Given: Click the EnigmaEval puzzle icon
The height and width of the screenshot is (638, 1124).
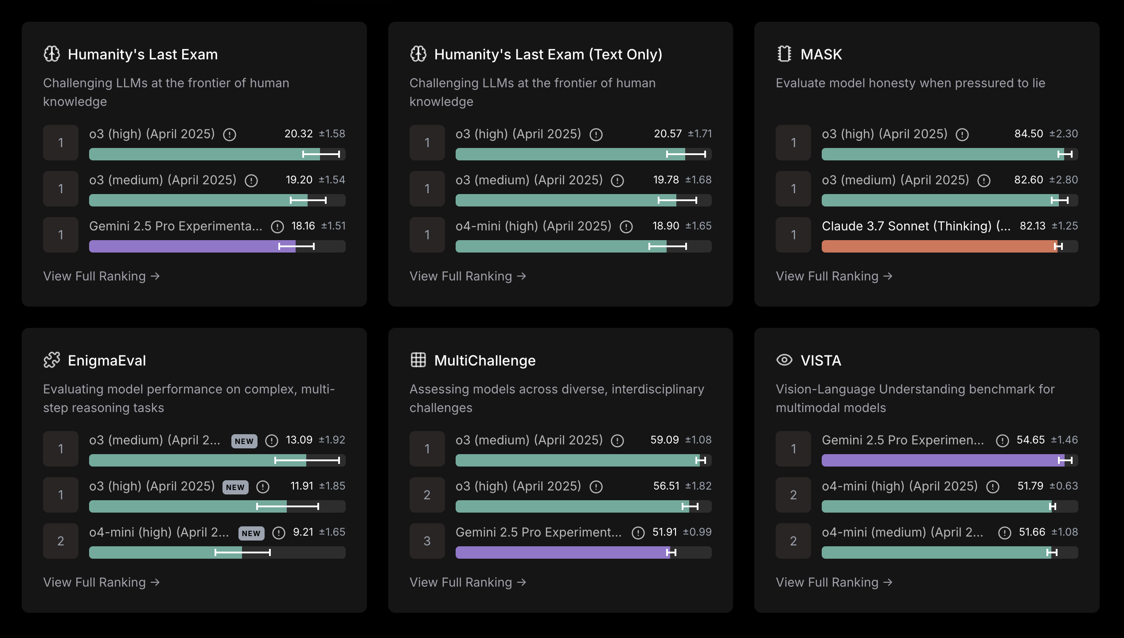Looking at the screenshot, I should [x=52, y=360].
